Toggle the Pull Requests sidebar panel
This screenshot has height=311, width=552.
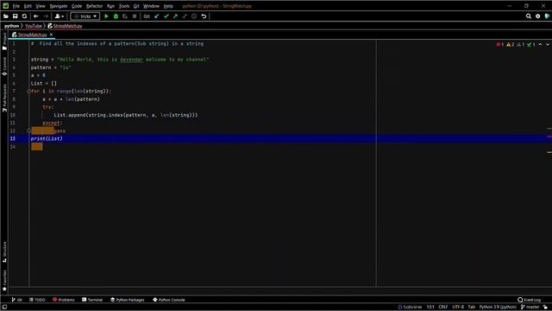[x=4, y=98]
